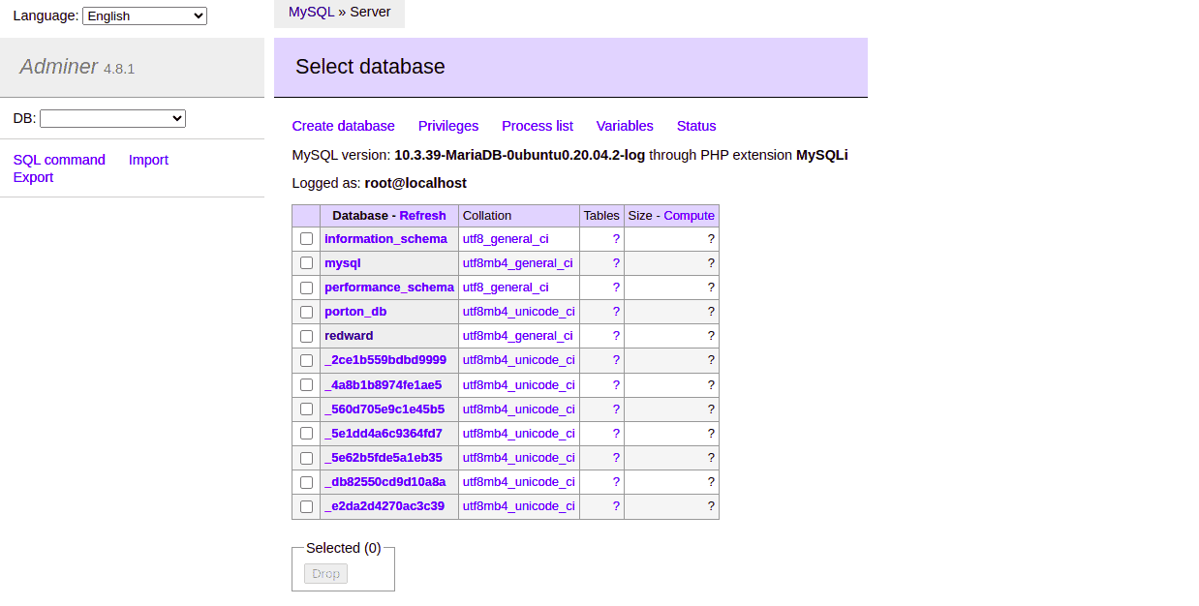The height and width of the screenshot is (606, 1199).
Task: Open the Process list
Action: 538,126
